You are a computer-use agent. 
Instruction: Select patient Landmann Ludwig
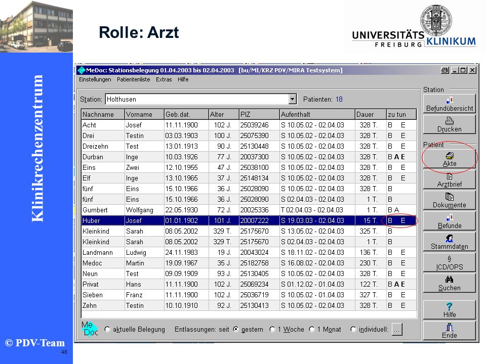pos(249,252)
